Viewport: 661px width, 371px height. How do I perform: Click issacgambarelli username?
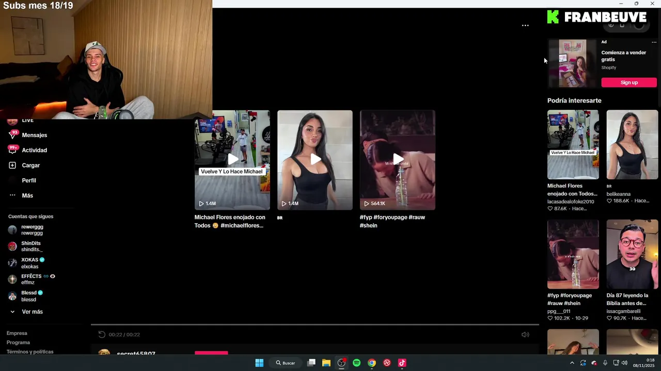[x=623, y=311]
